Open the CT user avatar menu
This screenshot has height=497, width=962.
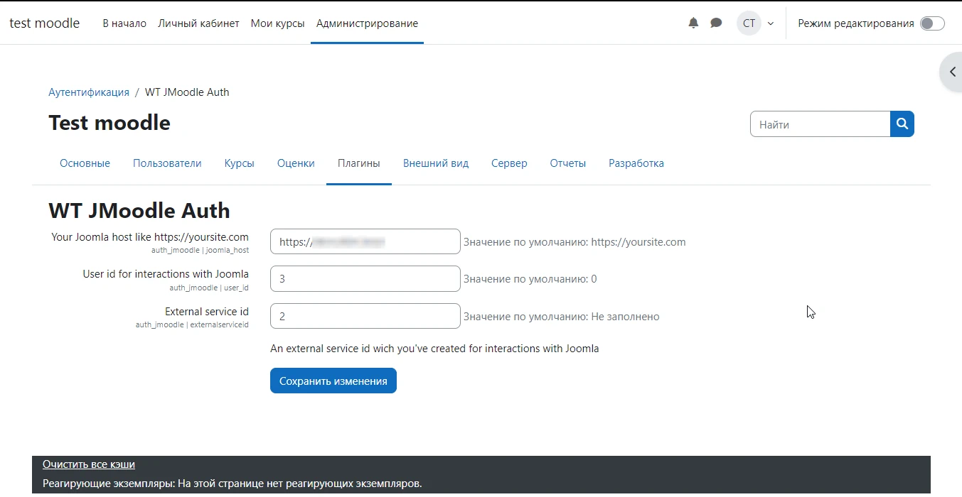click(749, 23)
